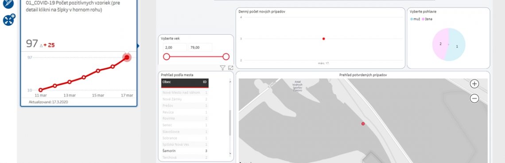Screen dimensions: 505x163
Task: Select the Nové Mesto nad Váhom row
Action: [x=185, y=93]
